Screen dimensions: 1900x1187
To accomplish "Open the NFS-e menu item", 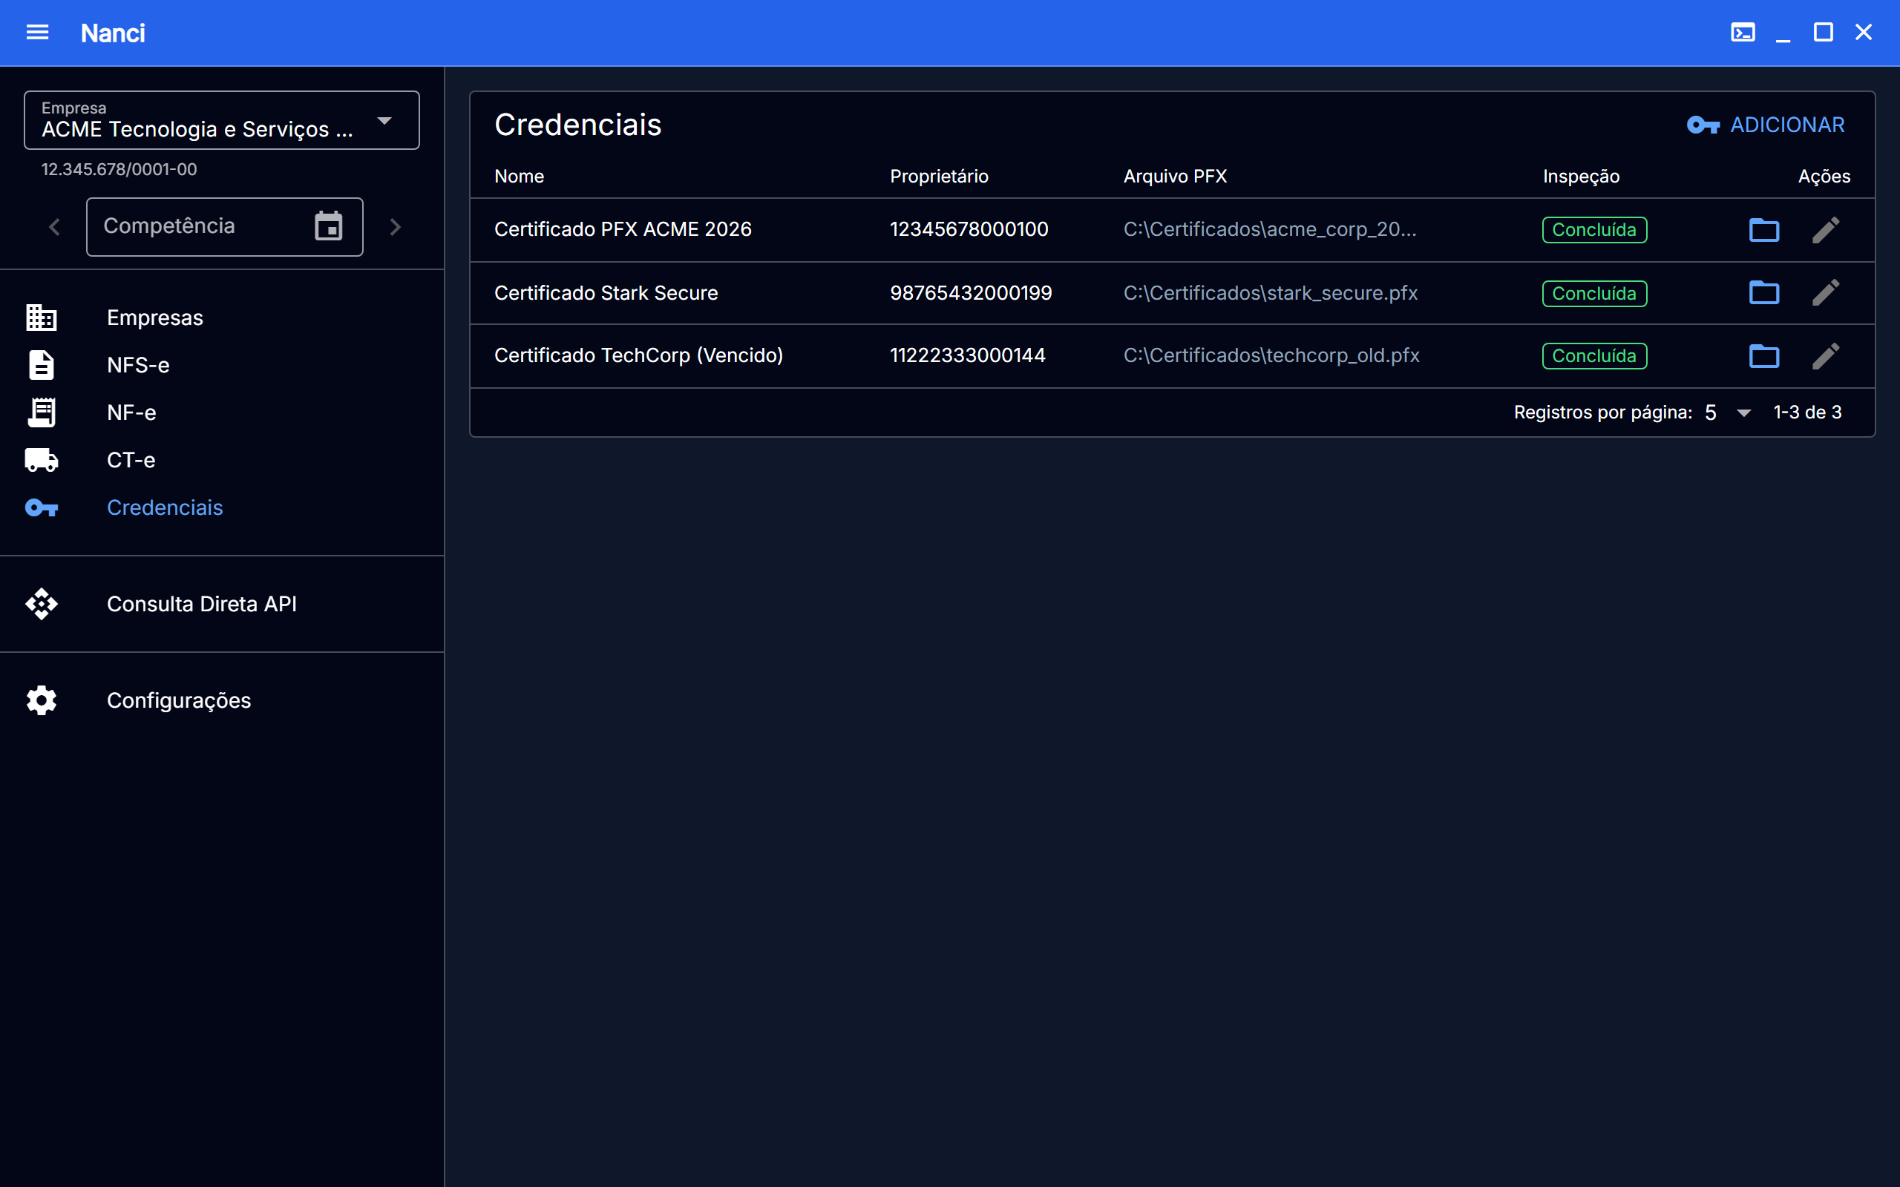I will [x=222, y=365].
